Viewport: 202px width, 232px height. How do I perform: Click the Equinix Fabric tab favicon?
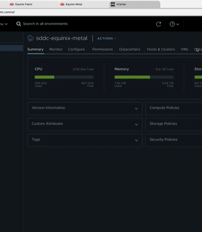coord(12,4)
